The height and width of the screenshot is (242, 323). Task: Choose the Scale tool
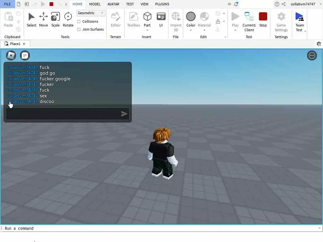(x=56, y=20)
